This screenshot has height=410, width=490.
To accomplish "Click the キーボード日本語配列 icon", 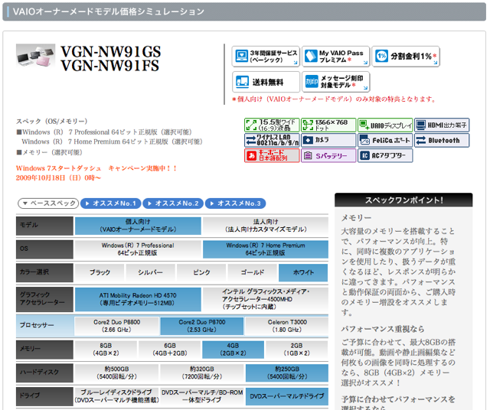I will pyautogui.click(x=272, y=155).
